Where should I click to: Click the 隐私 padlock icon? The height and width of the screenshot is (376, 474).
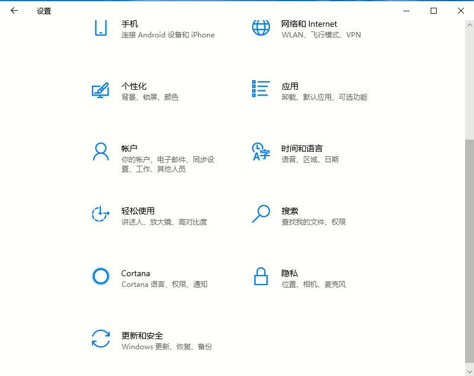click(x=261, y=276)
